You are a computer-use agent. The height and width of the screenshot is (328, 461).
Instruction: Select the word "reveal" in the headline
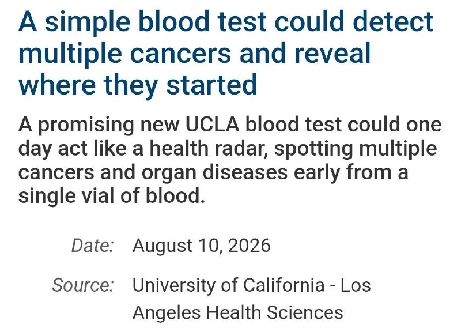point(332,52)
